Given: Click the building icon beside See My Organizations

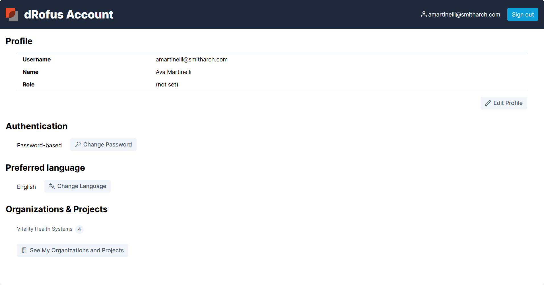Looking at the screenshot, I should [x=24, y=251].
